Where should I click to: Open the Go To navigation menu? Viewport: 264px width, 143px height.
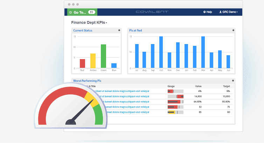(x=82, y=12)
